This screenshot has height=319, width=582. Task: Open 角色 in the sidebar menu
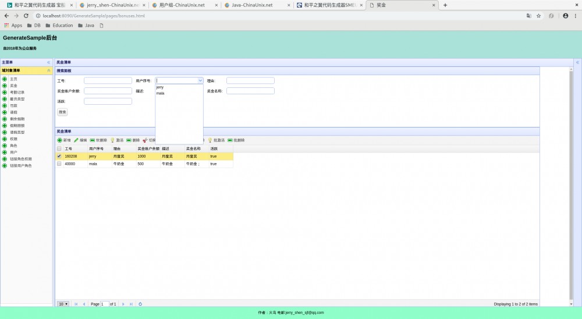click(x=13, y=146)
